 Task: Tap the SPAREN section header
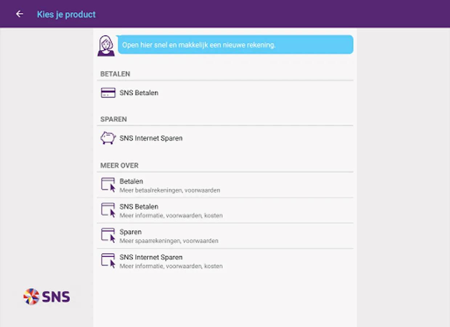point(114,119)
